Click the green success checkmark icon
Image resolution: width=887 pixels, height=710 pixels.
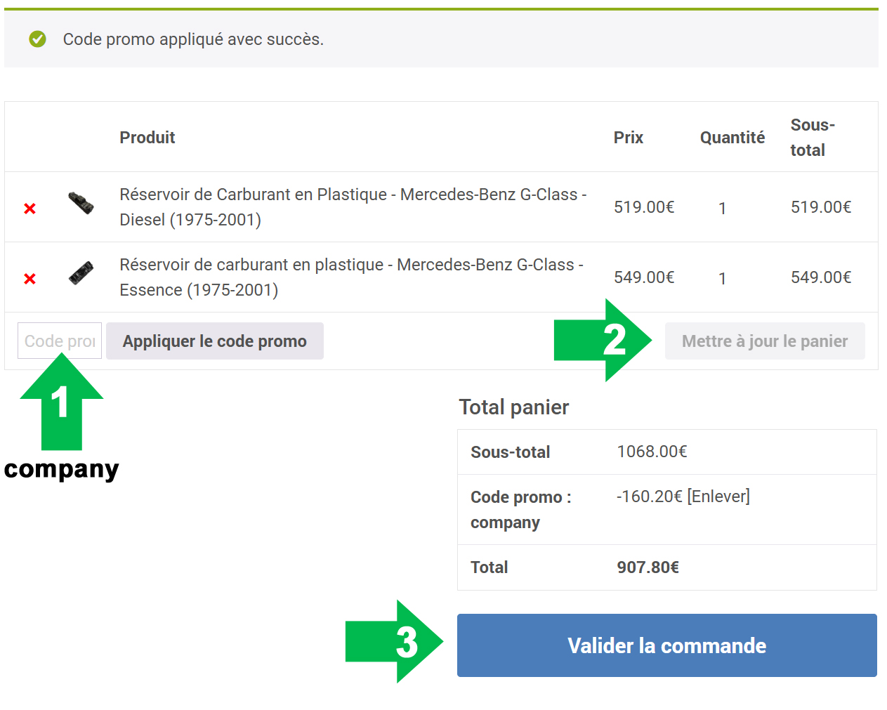pos(37,39)
